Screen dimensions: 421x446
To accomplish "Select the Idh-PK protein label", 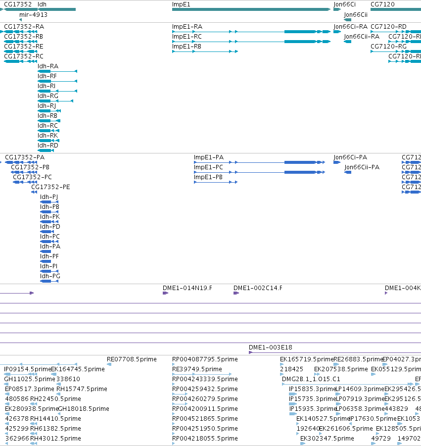I will [50, 217].
